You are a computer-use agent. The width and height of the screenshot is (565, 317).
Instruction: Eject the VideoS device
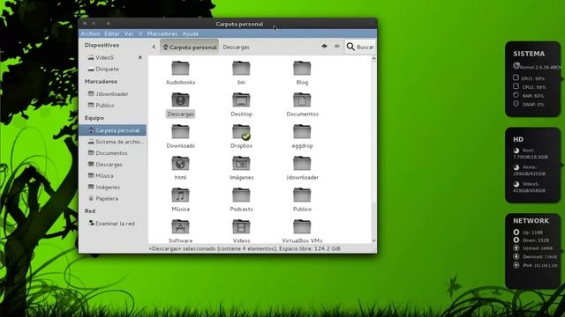pyautogui.click(x=140, y=57)
